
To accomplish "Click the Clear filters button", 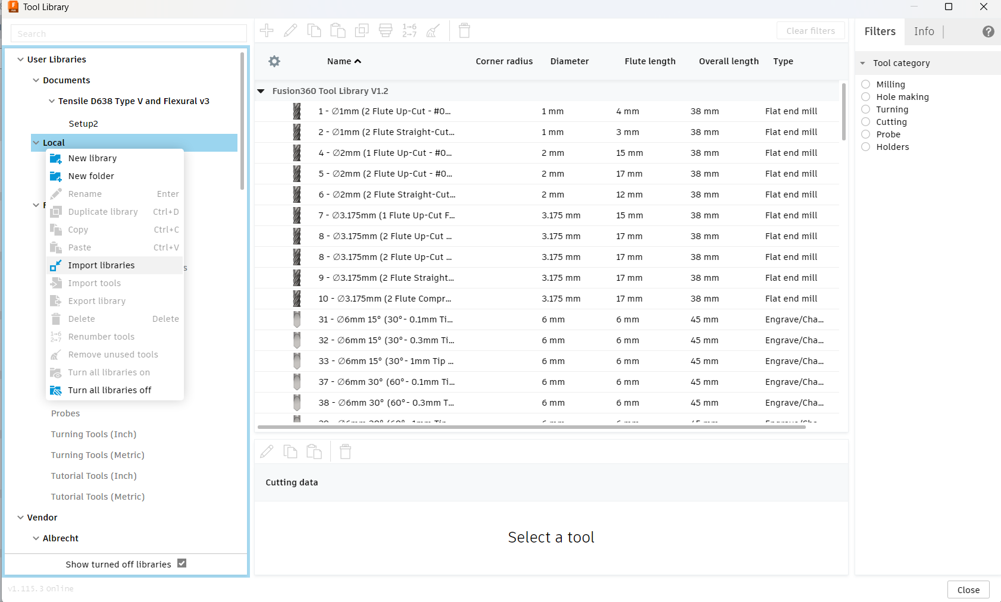I will [811, 31].
